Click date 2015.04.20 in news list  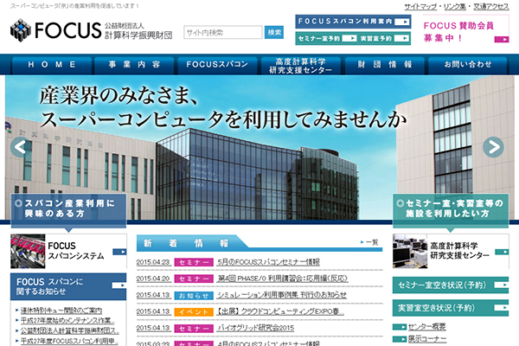tap(153, 279)
